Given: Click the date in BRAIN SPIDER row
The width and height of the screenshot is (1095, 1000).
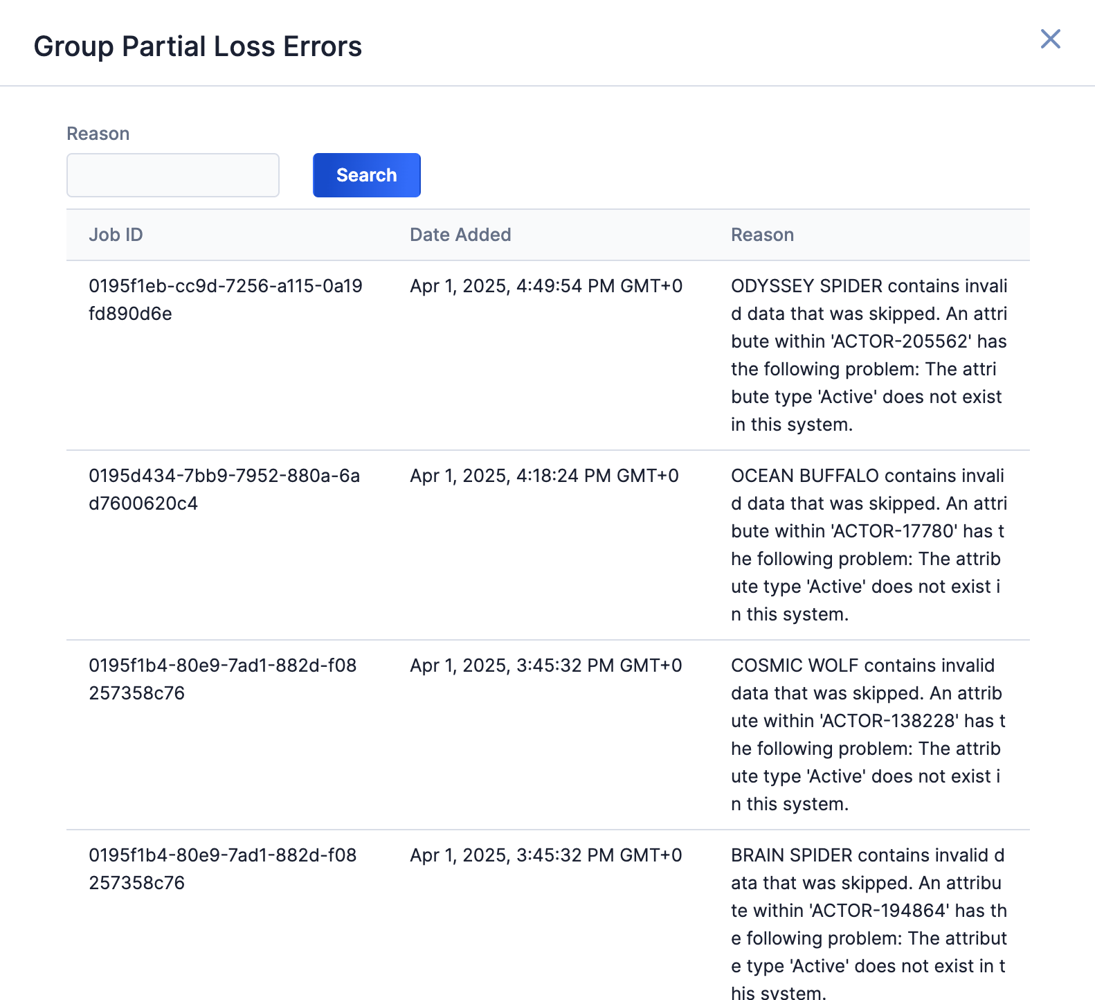Looking at the screenshot, I should point(546,855).
